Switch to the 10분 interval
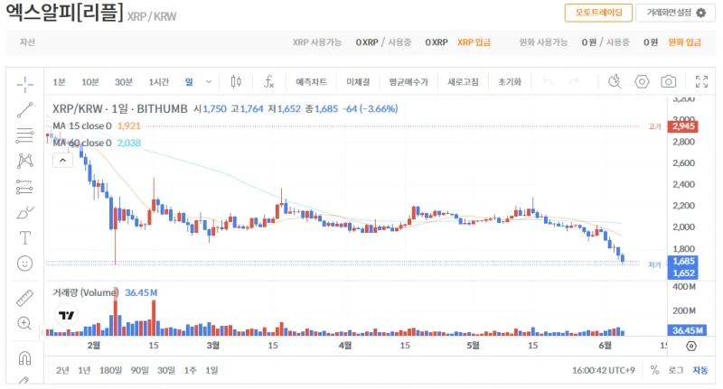Image resolution: width=723 pixels, height=389 pixels. [90, 82]
